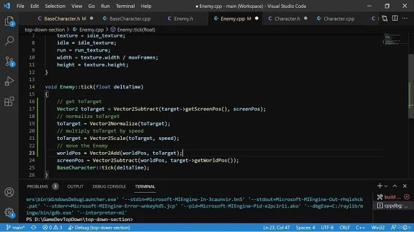Open the Extensions view icon
Image resolution: width=414 pixels, height=232 pixels.
(9, 101)
